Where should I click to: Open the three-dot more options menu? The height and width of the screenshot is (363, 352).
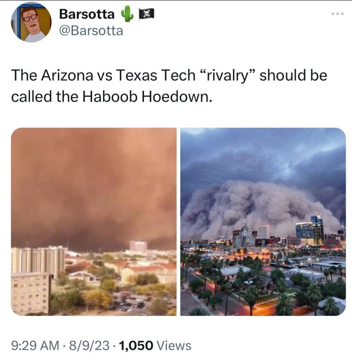point(337,14)
